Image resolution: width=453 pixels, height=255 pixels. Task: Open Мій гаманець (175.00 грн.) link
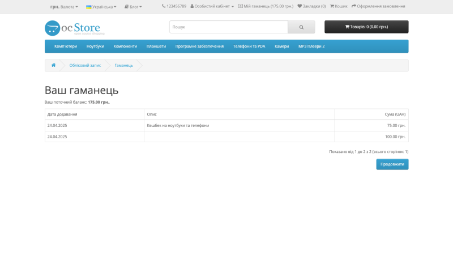pyautogui.click(x=266, y=6)
